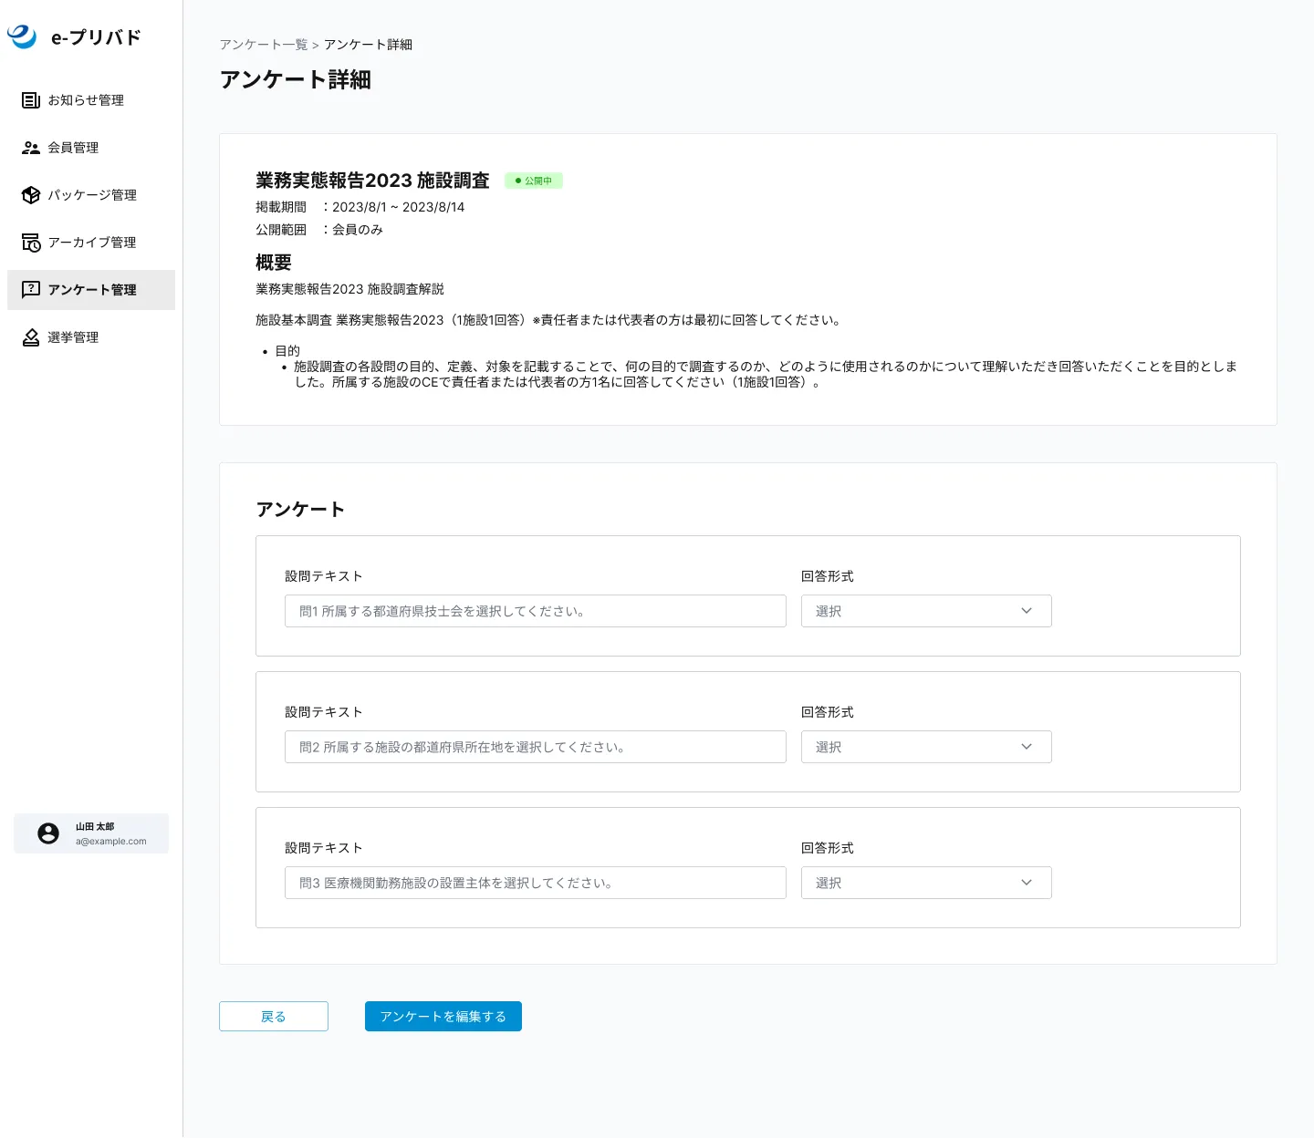Click the 会員管理 people icon
The image size is (1314, 1138).
click(x=31, y=148)
